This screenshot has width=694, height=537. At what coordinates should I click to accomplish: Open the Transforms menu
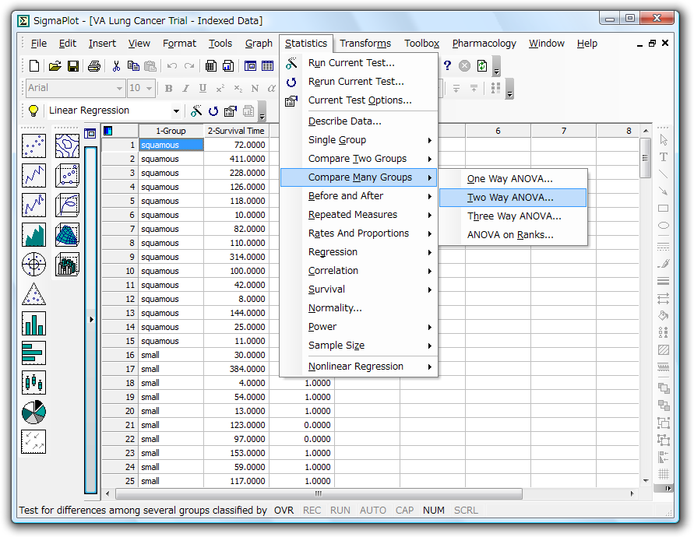365,44
